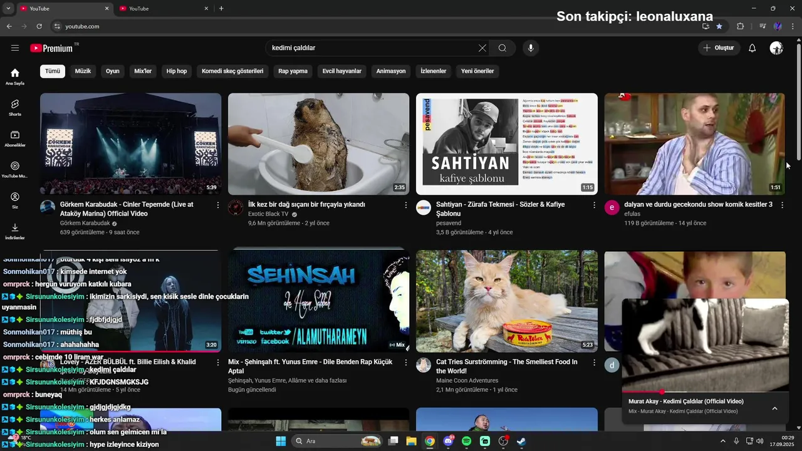Open pesavend channel avatar

(x=424, y=208)
